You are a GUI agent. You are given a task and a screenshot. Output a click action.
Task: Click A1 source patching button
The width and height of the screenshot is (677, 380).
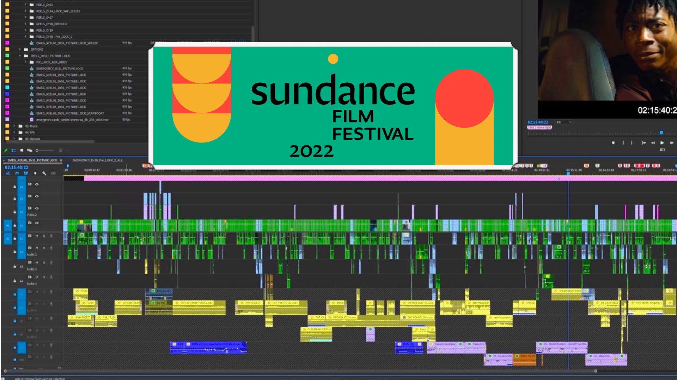point(7,239)
